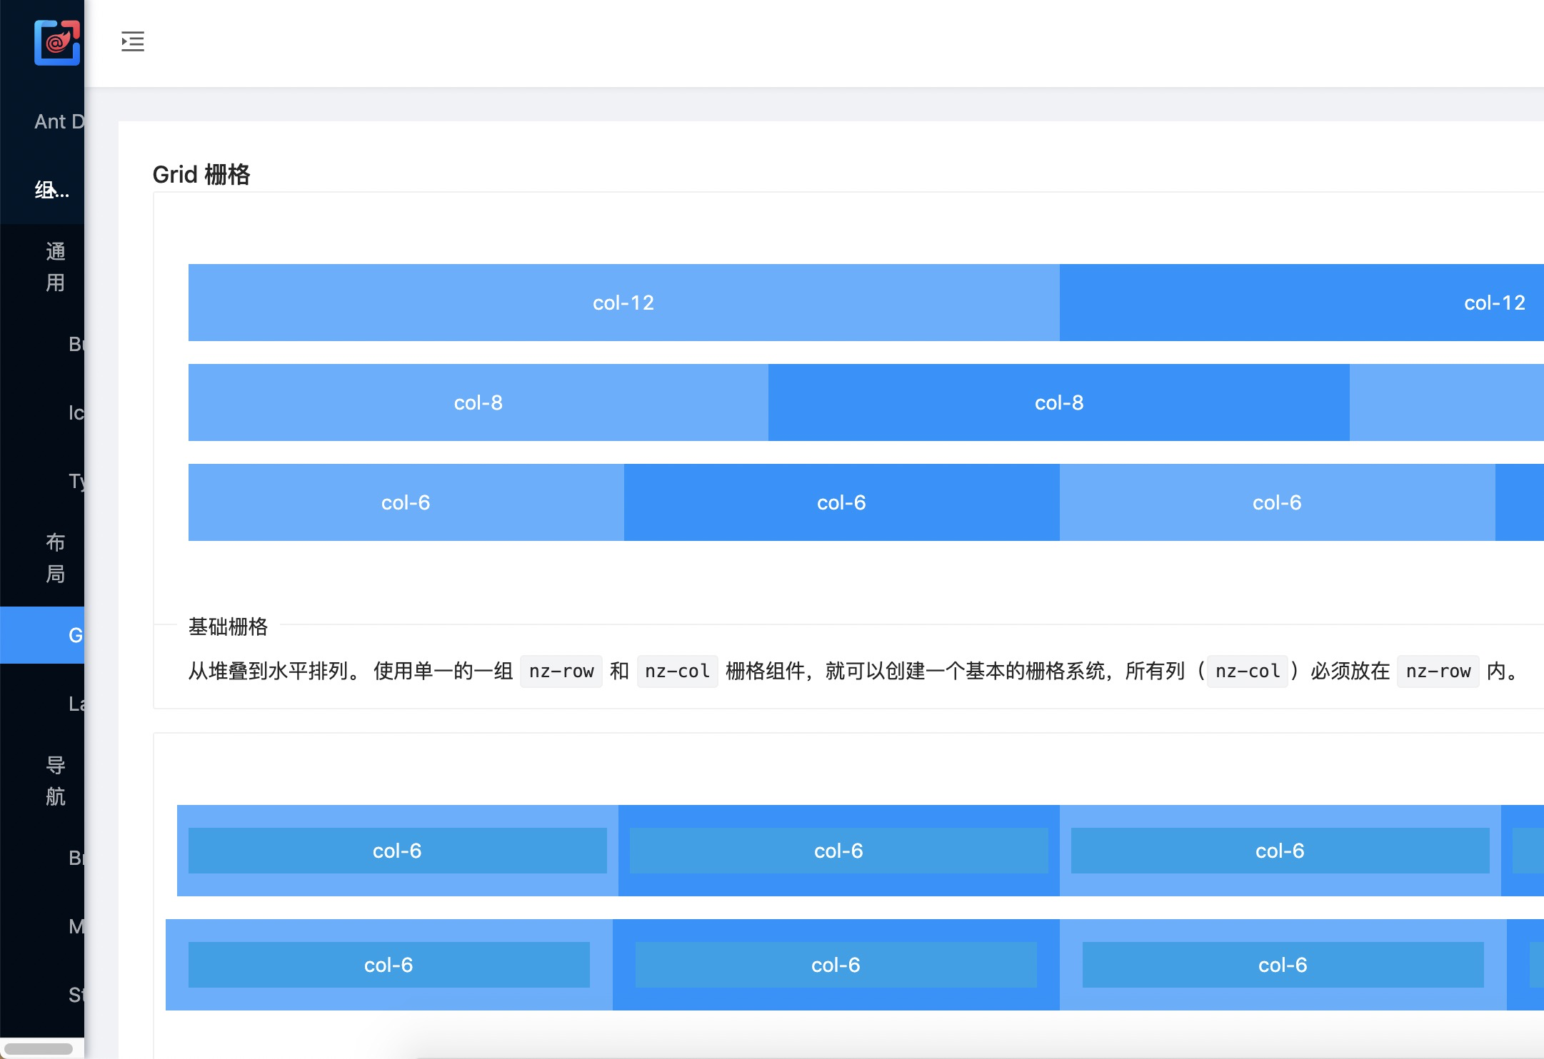1544x1059 pixels.
Task: Click the dark col-8 column block
Action: [x=1058, y=402]
